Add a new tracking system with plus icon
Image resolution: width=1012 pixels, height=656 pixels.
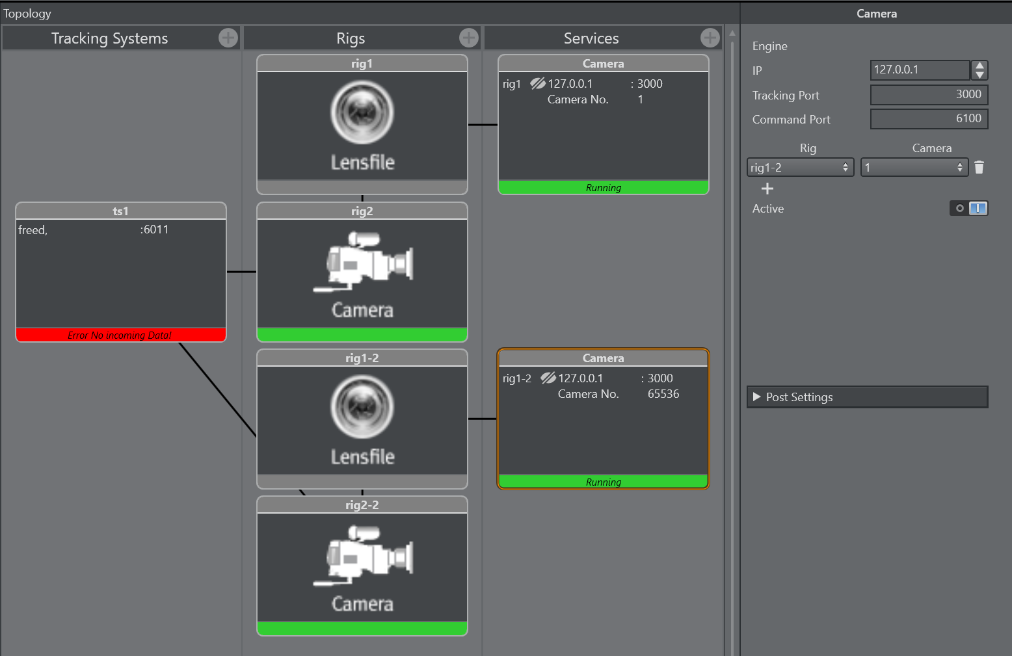point(228,38)
